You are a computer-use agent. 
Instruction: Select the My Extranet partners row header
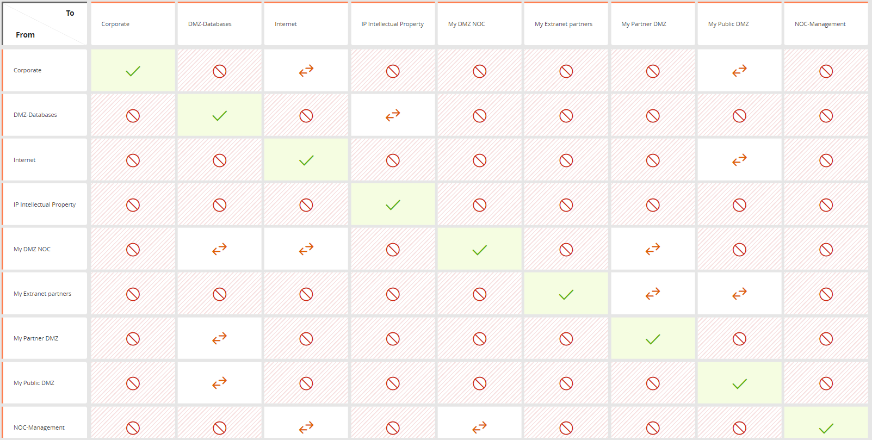click(45, 294)
